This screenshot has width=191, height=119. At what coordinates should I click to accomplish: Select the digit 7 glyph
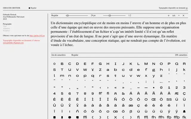pyautogui.click(x=77, y=93)
